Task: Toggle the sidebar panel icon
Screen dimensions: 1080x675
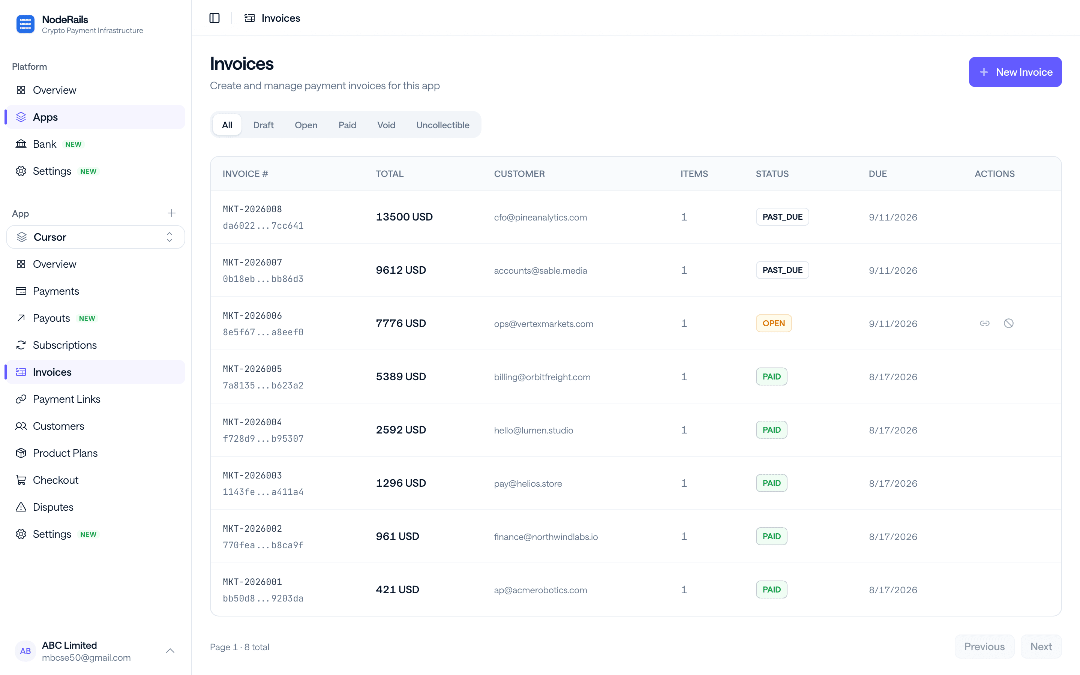Action: pyautogui.click(x=214, y=18)
